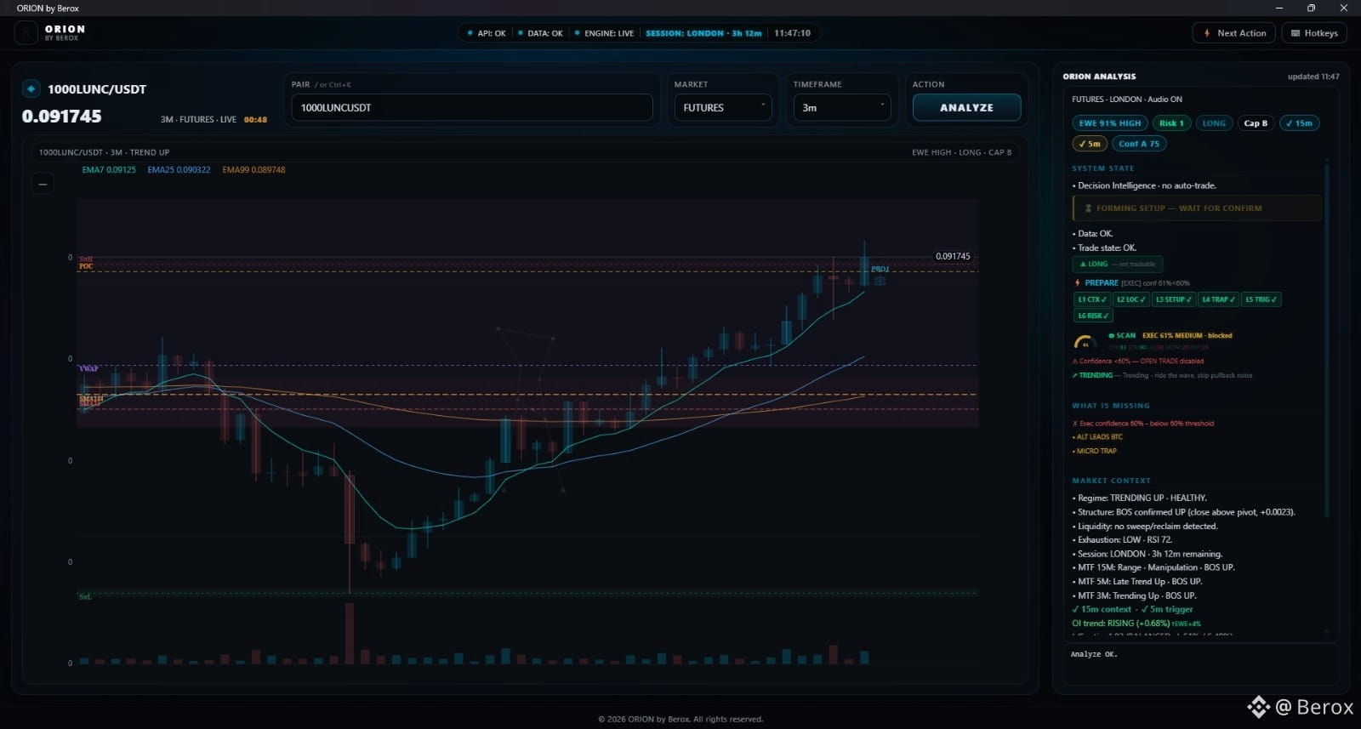Click the hourglass icon in Forming Setup banner
This screenshot has width=1361, height=729.
[x=1088, y=208]
